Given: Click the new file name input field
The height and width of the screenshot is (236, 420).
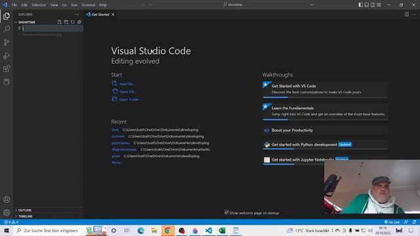Looking at the screenshot, I should [52, 28].
